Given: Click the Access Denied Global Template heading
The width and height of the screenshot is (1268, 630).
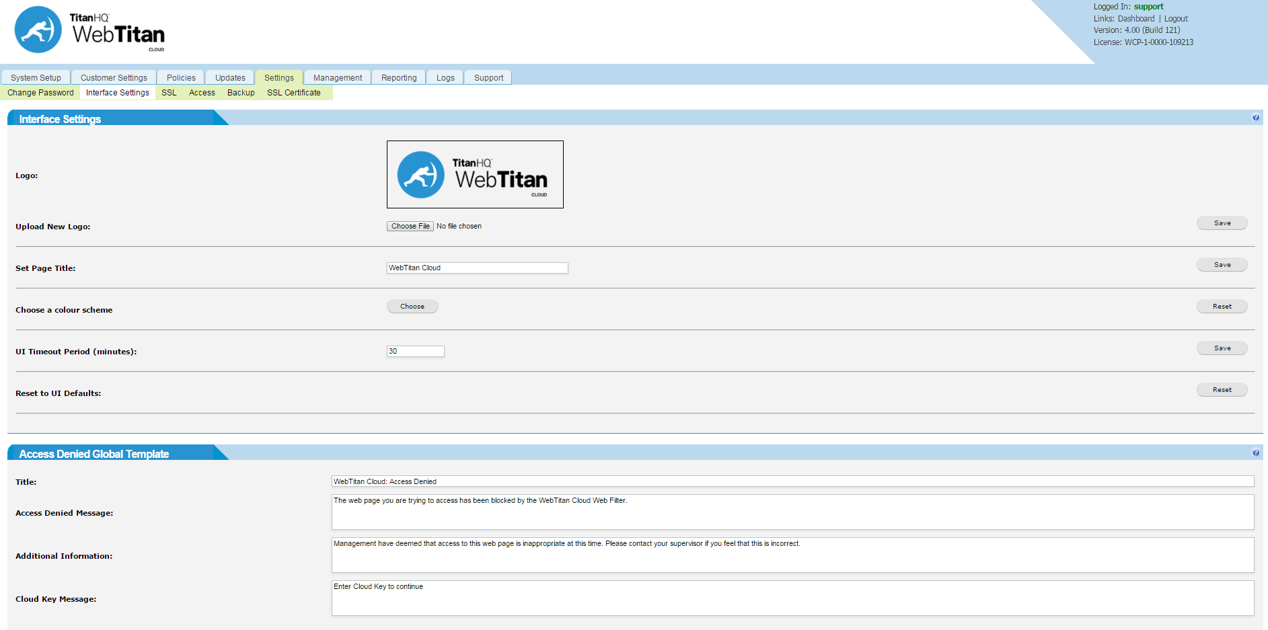Looking at the screenshot, I should (94, 454).
